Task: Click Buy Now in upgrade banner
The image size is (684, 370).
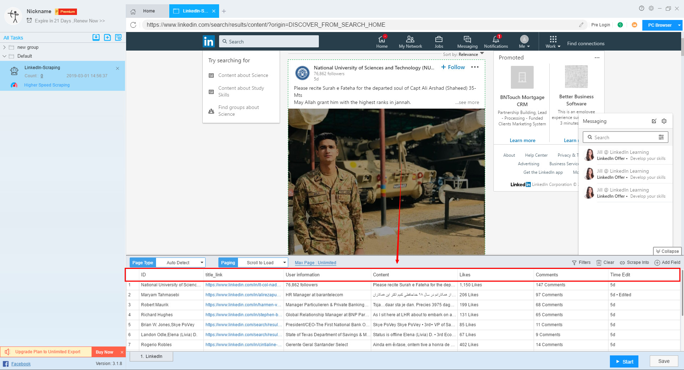Action: (104, 352)
